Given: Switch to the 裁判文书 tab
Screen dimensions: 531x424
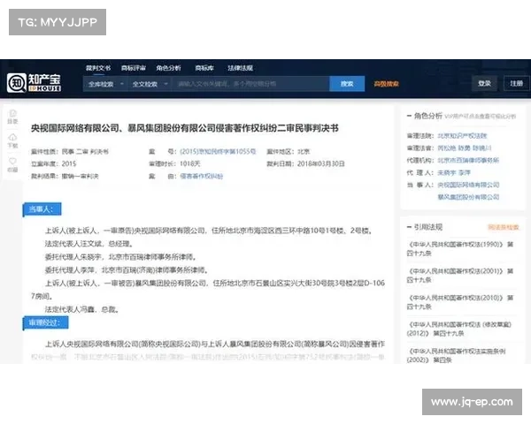Looking at the screenshot, I should [98, 68].
